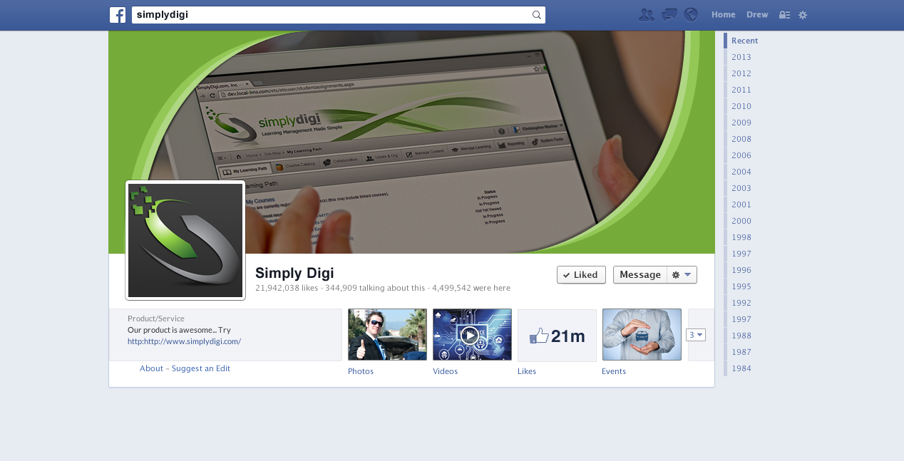Open the notifications globe icon
The image size is (904, 461).
[690, 15]
